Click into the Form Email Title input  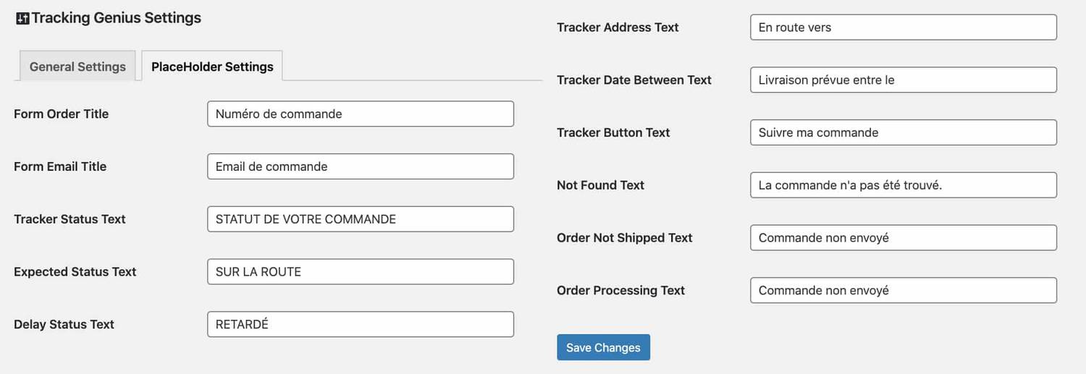coord(360,166)
